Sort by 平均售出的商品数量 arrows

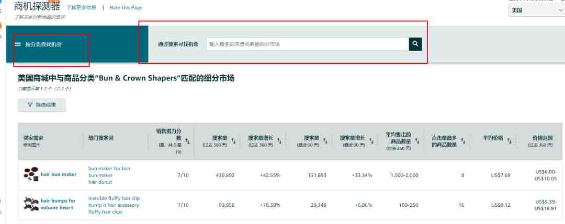click(417, 141)
